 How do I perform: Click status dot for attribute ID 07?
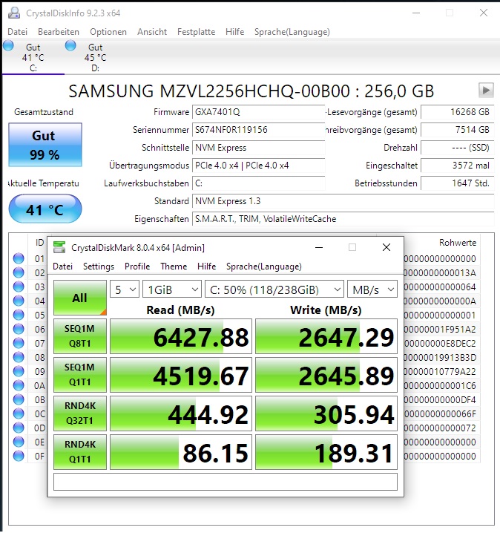coord(19,343)
